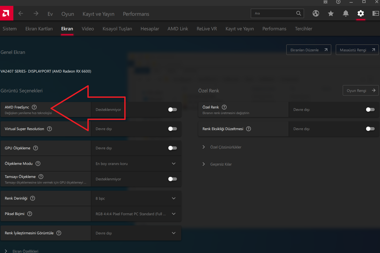Viewport: 380px width, 253px height.
Task: Go to Ev in top navigation
Action: tap(50, 14)
